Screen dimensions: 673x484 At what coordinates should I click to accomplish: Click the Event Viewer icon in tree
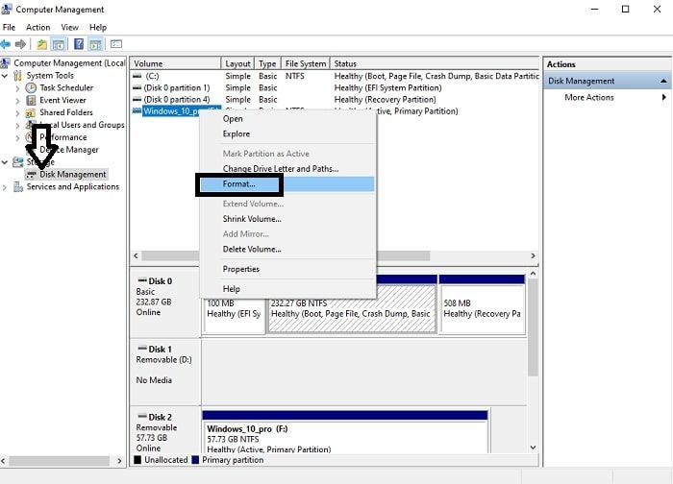(x=31, y=100)
